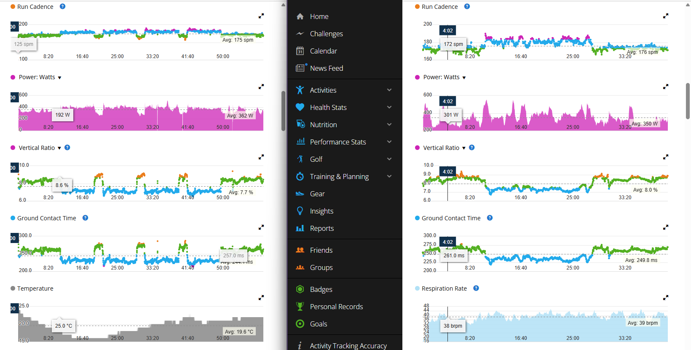Image resolution: width=691 pixels, height=350 pixels.
Task: Expand Training & Planning submenu
Action: (389, 176)
